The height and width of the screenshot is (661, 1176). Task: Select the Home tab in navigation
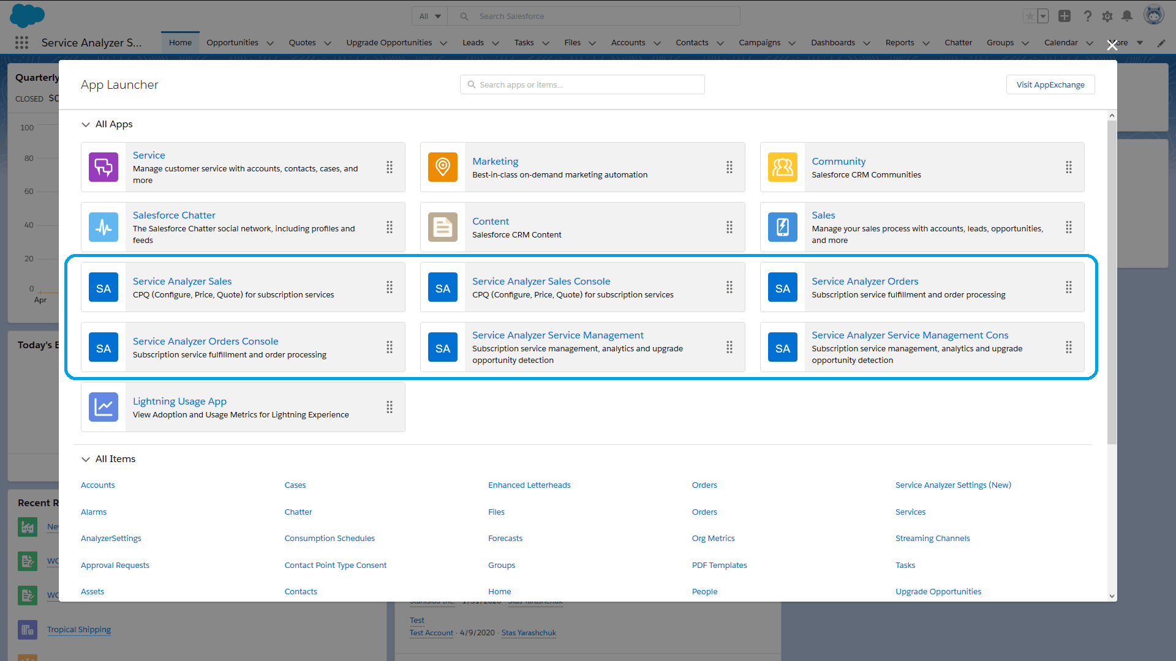[179, 42]
